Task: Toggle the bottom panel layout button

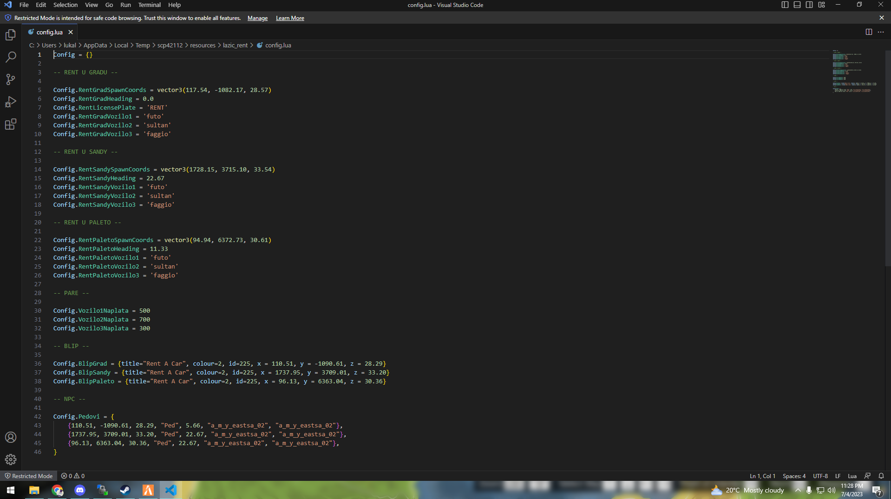Action: [x=797, y=5]
